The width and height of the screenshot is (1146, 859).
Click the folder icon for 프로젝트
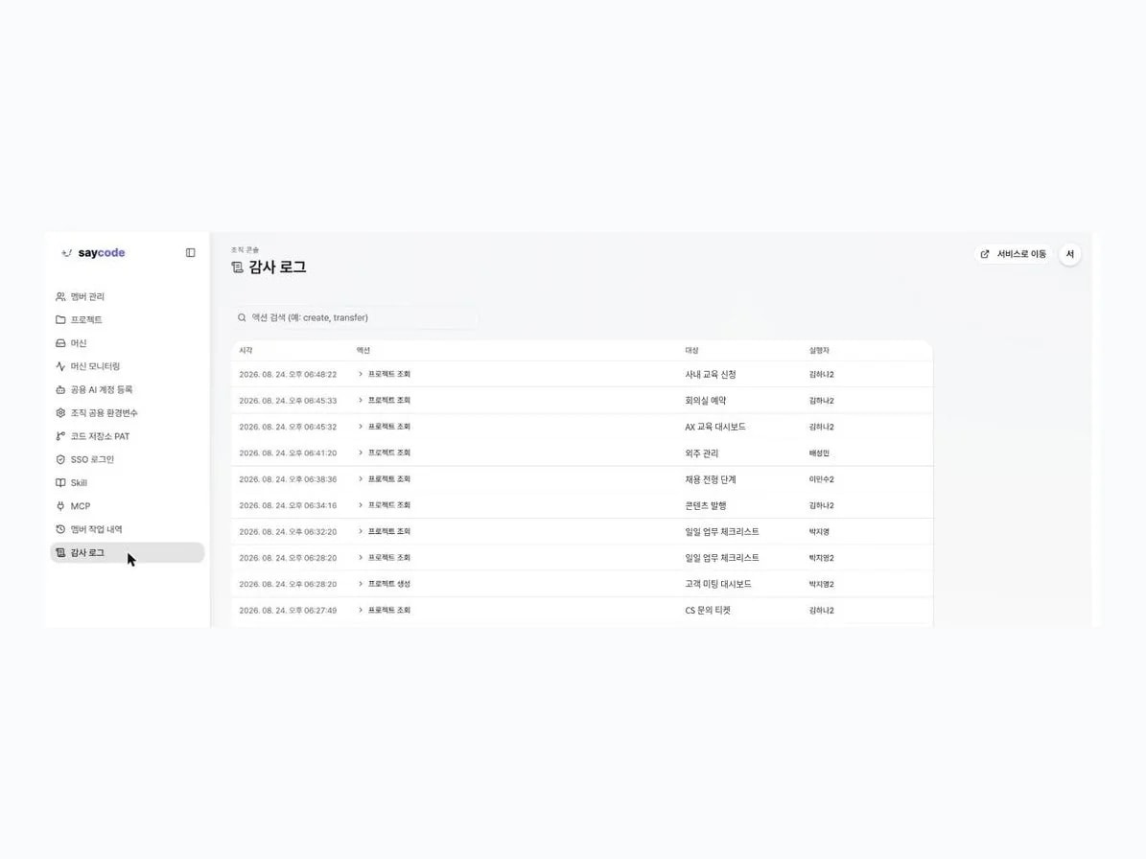coord(60,320)
